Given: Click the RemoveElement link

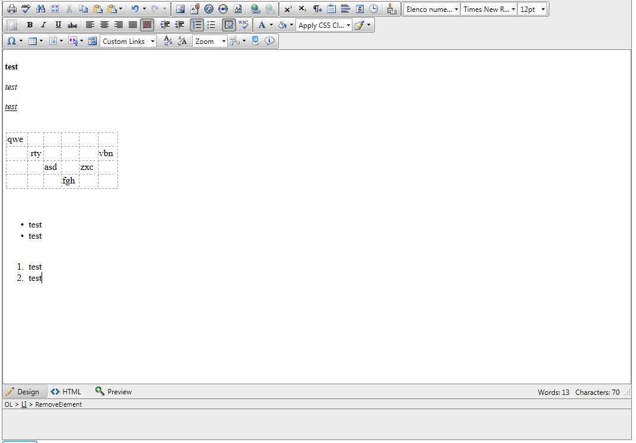Looking at the screenshot, I should (x=58, y=404).
